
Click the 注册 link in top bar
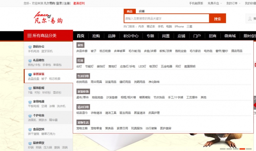click(67, 3)
